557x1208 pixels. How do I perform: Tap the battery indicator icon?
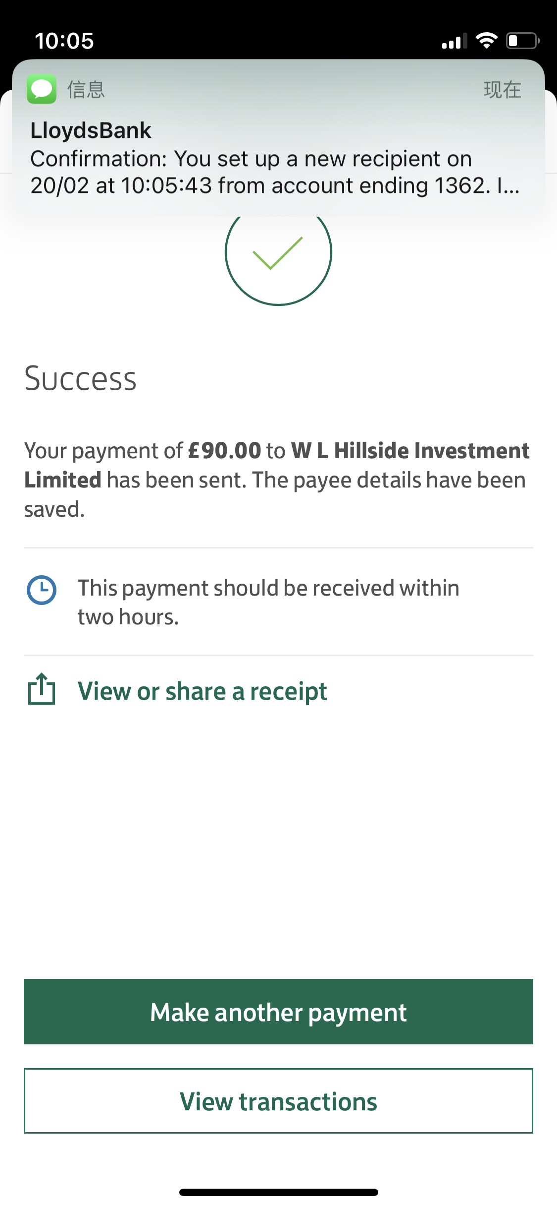coord(522,41)
